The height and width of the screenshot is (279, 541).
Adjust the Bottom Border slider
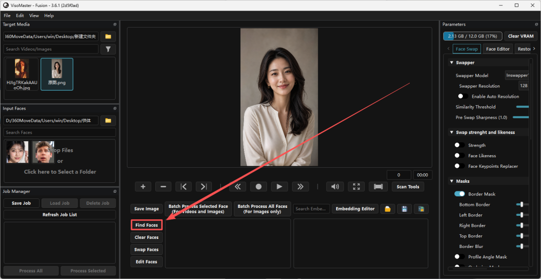tap(521, 204)
